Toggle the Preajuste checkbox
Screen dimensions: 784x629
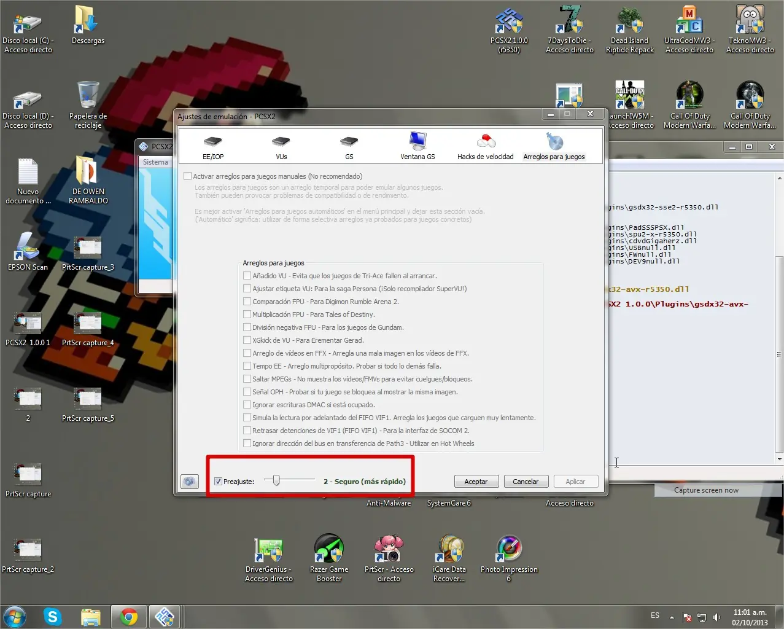tap(218, 482)
